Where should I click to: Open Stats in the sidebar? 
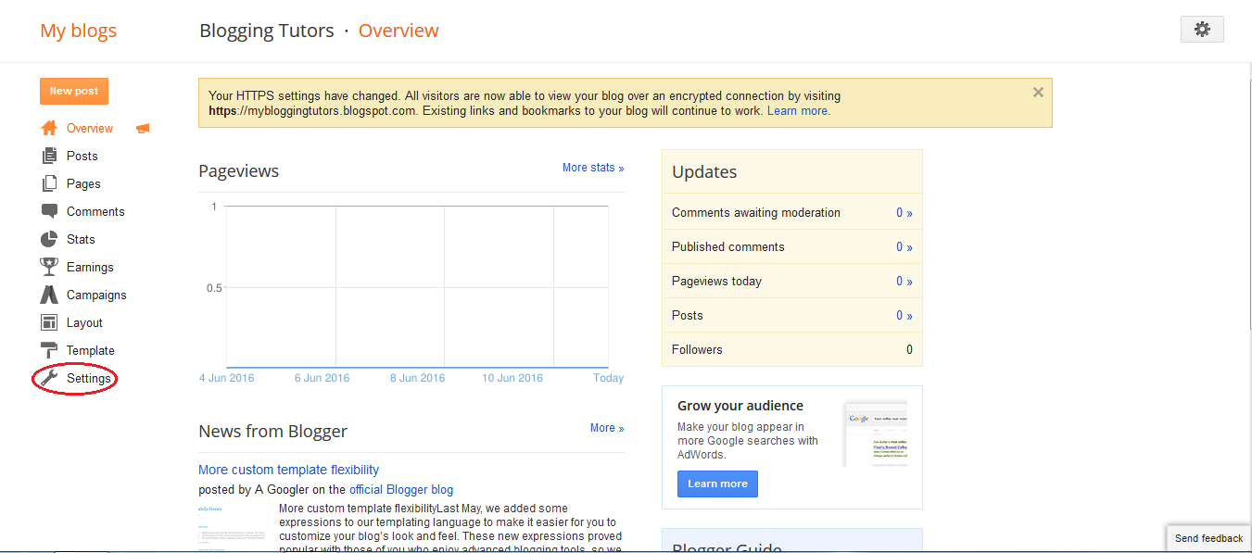click(x=81, y=239)
